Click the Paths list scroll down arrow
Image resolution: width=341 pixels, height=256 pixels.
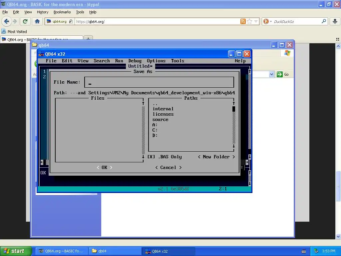pos(234,146)
